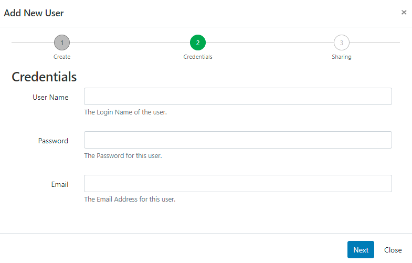Image resolution: width=412 pixels, height=263 pixels.
Task: Click the Email field label
Action: [x=59, y=184]
